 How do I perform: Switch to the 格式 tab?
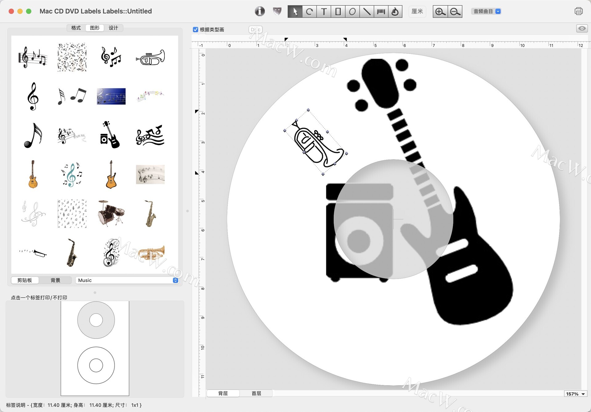[x=76, y=28]
